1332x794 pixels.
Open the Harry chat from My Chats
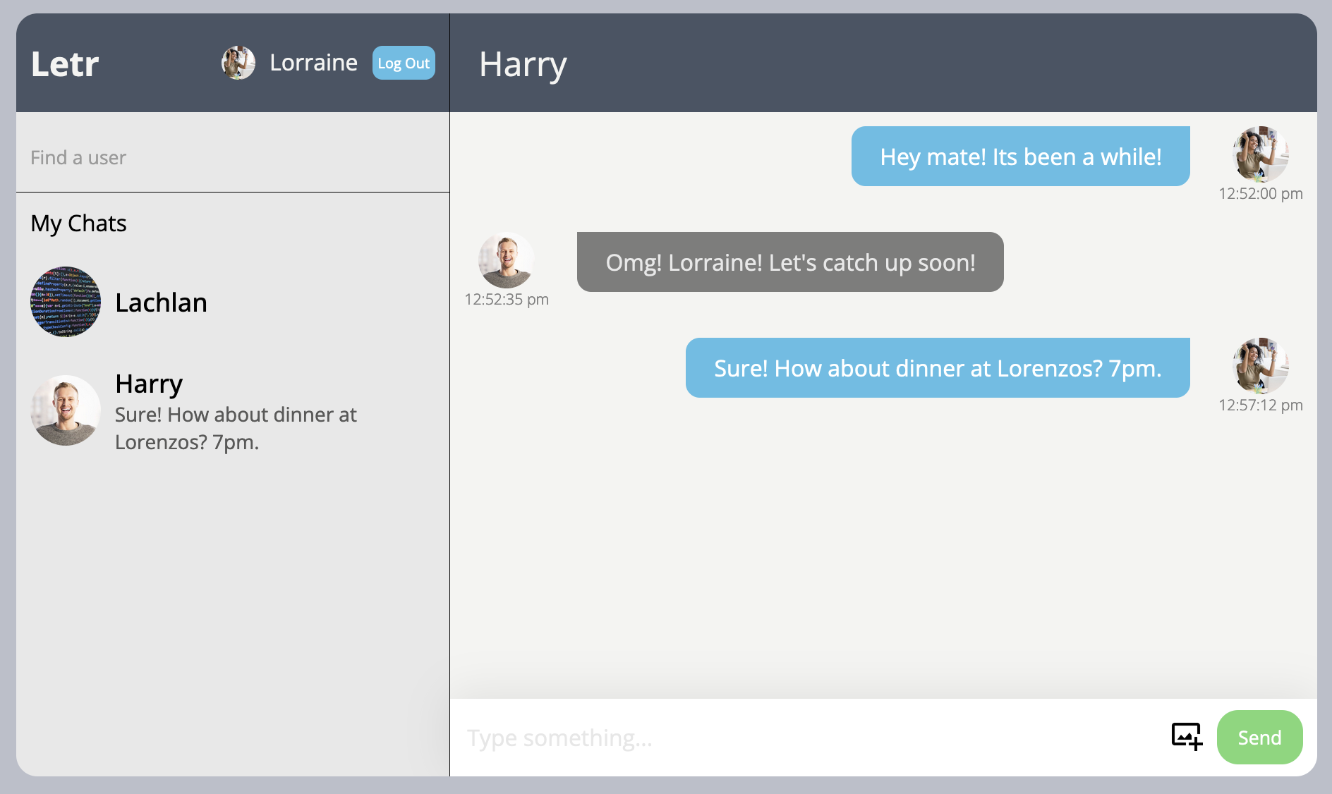150,384
